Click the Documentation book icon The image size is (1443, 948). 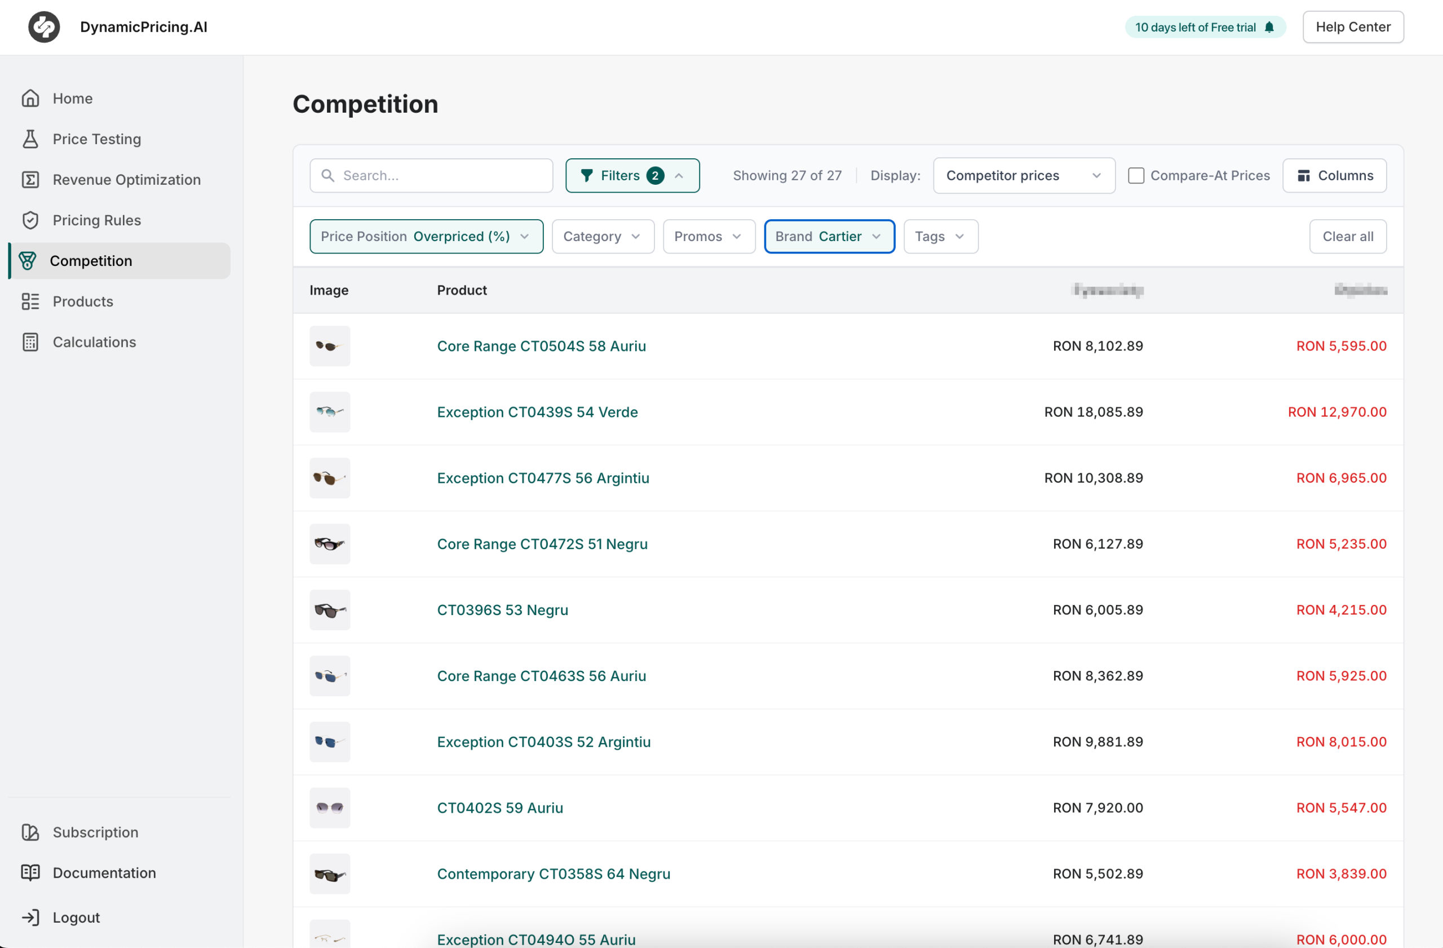[x=31, y=873]
